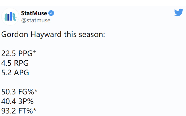Open the StatMuse display name link
Image resolution: width=186 pixels, height=116 pixels.
click(34, 13)
